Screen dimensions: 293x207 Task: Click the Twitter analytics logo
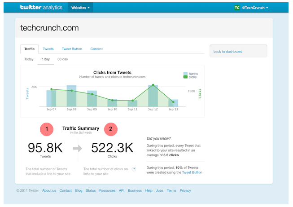pyautogui.click(x=42, y=8)
